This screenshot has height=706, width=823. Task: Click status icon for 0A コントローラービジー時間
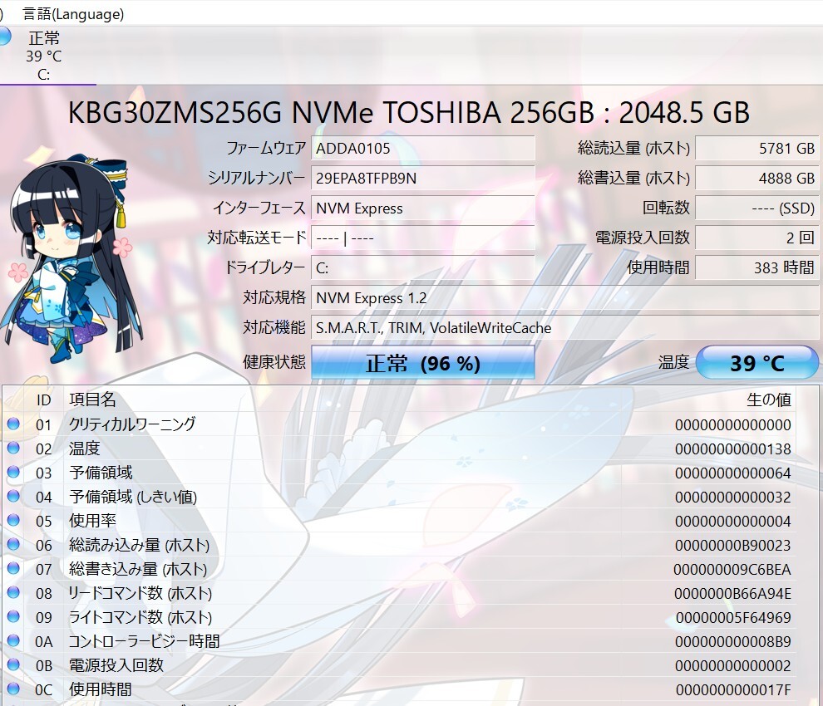tap(13, 641)
